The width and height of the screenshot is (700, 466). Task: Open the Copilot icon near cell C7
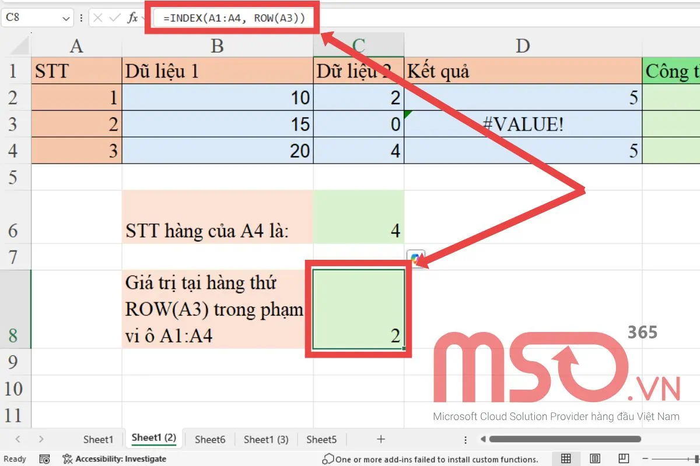point(416,257)
